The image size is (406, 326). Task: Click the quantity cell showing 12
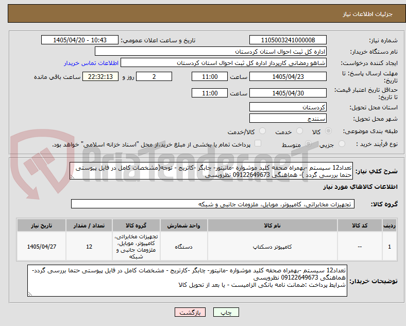pos(89,247)
